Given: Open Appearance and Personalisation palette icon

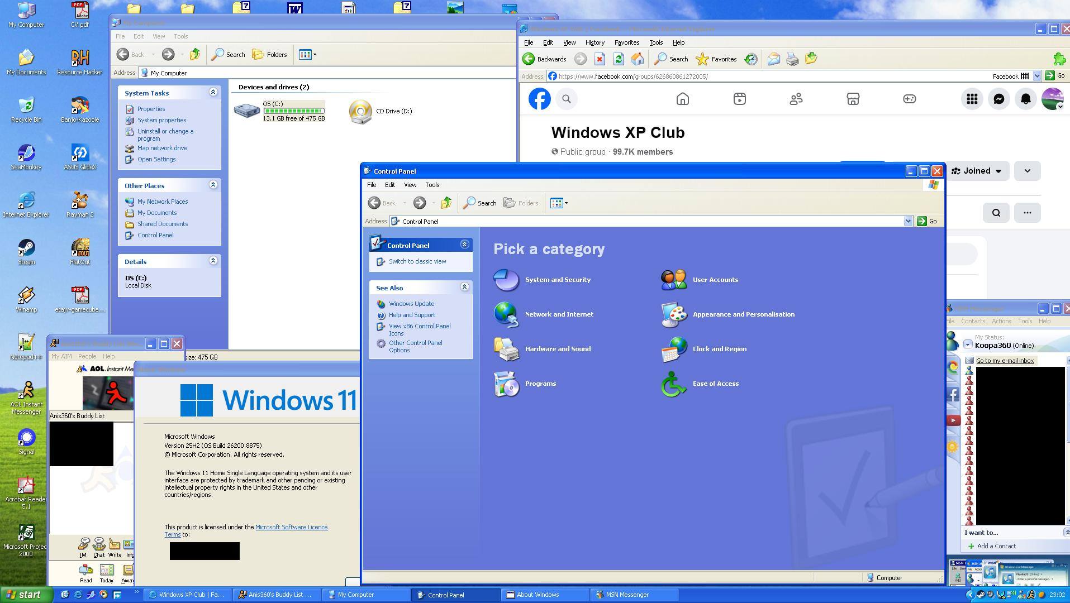Looking at the screenshot, I should click(x=674, y=314).
